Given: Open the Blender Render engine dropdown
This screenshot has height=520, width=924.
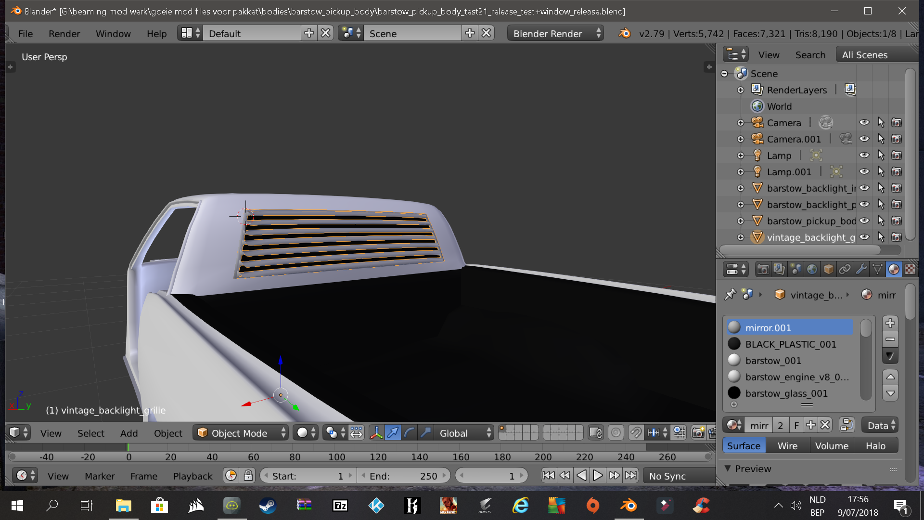Looking at the screenshot, I should [x=556, y=33].
